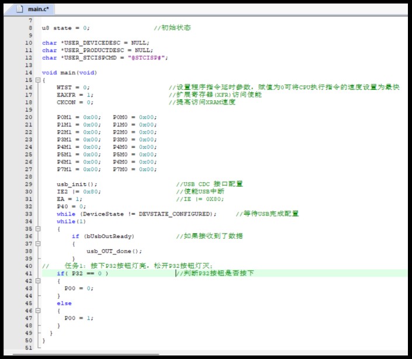412x359 pixels.
Task: Click 'P5M0 = 0x00;' assignment
Action: [x=135, y=155]
